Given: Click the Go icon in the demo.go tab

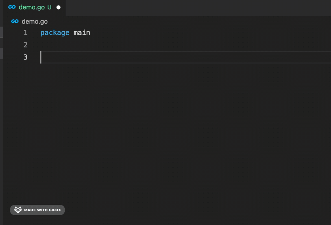Looking at the screenshot, I should point(12,7).
